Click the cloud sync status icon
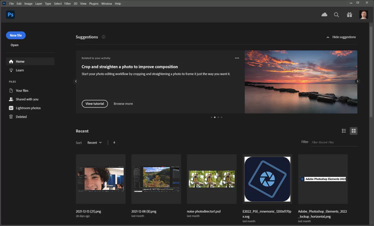374x226 pixels. click(324, 15)
